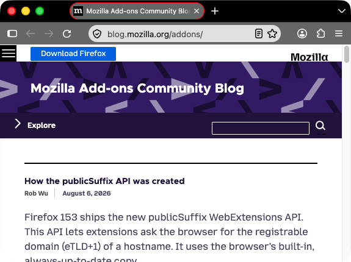Click the Explore label
This screenshot has height=262, width=351.
point(42,126)
